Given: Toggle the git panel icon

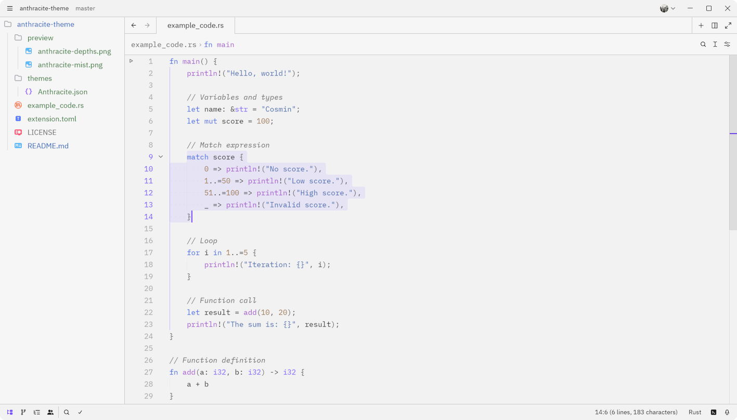Looking at the screenshot, I should point(23,412).
